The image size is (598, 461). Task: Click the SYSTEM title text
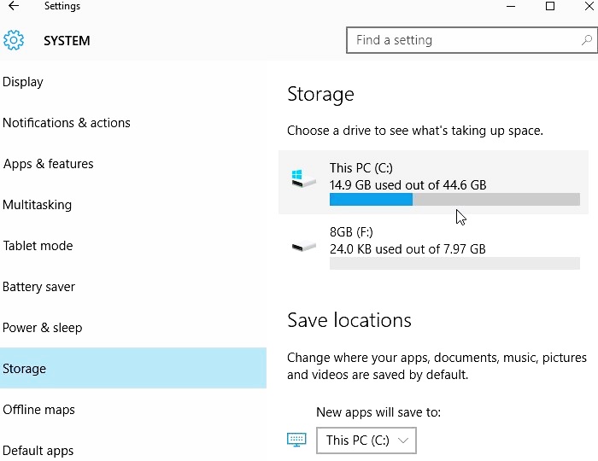(67, 40)
